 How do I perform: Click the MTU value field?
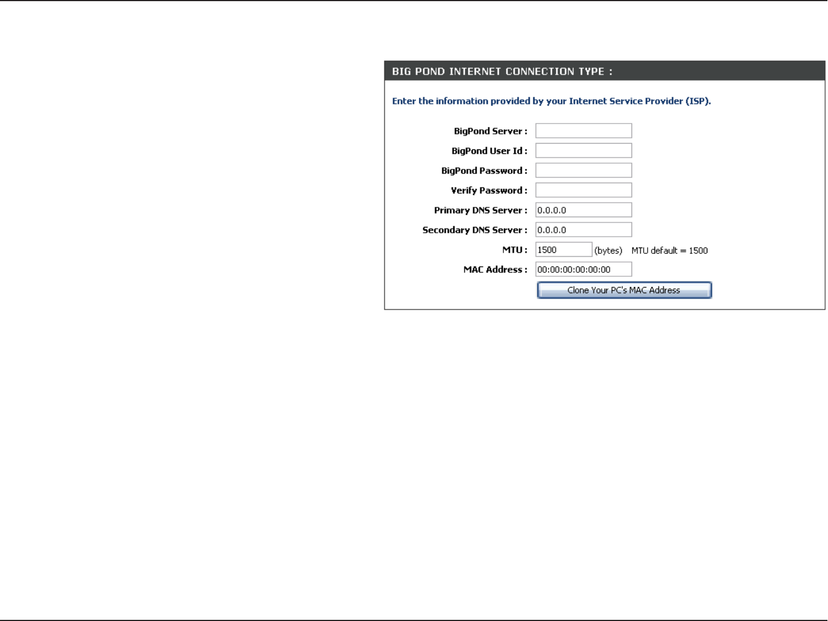[564, 250]
